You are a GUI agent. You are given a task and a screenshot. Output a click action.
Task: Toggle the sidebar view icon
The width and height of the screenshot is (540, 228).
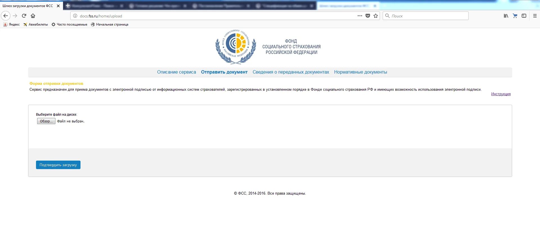pos(524,16)
